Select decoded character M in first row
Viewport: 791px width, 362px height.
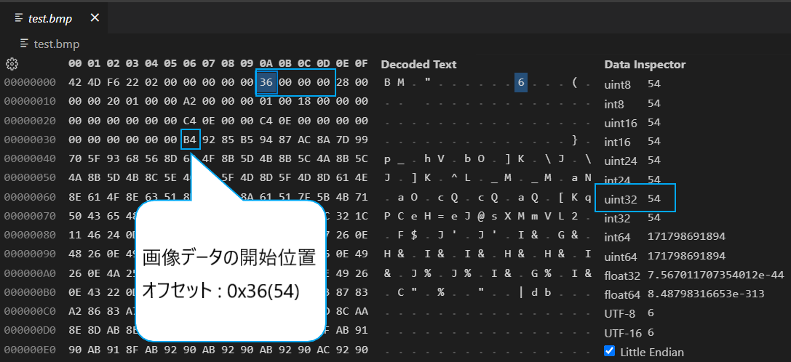(400, 82)
